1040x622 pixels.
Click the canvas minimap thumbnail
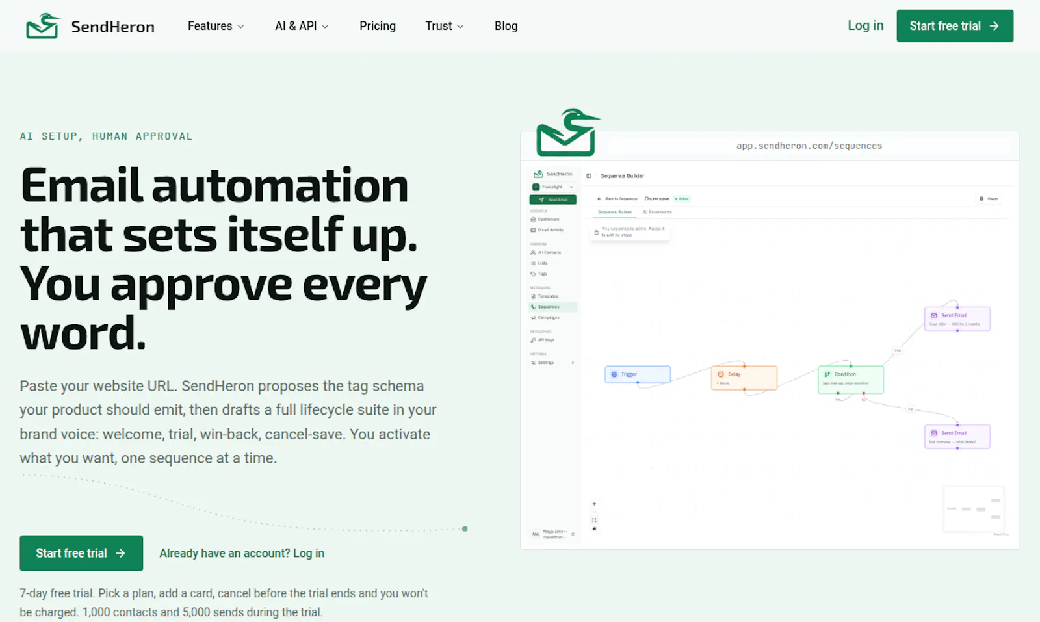point(974,509)
